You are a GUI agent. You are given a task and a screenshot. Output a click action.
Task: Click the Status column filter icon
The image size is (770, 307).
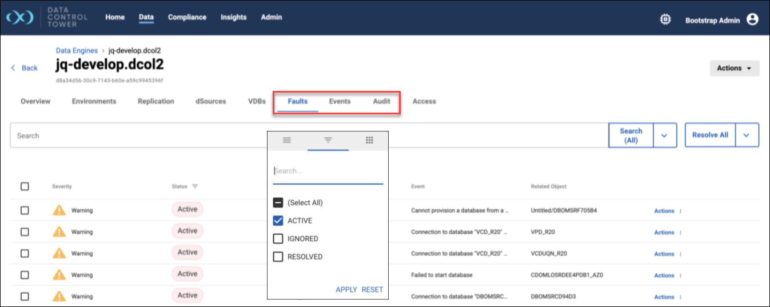195,186
